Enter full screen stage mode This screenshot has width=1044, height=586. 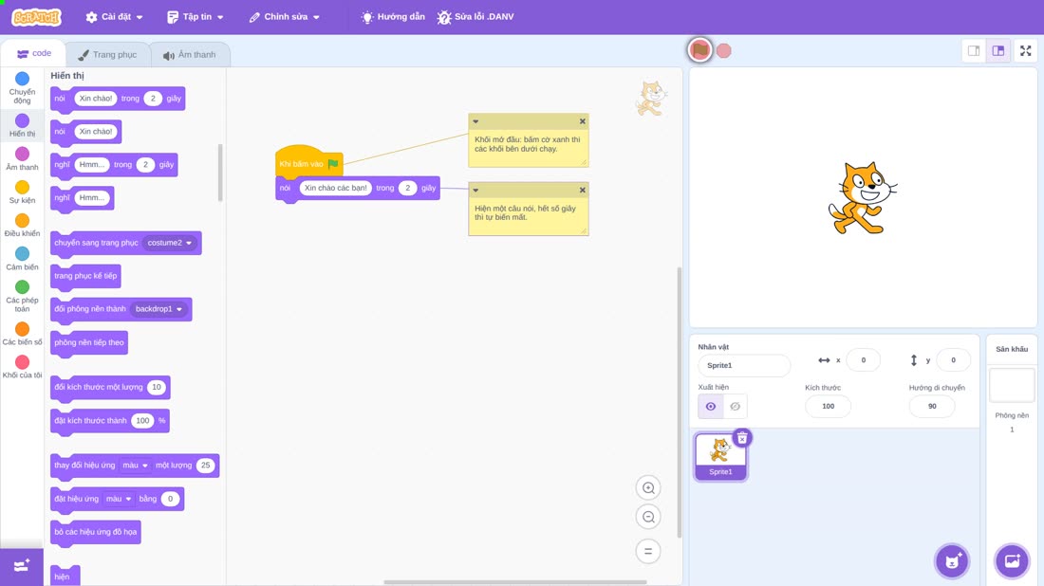pyautogui.click(x=1025, y=50)
